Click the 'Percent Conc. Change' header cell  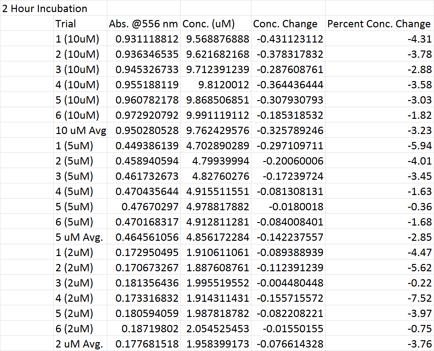(x=379, y=24)
